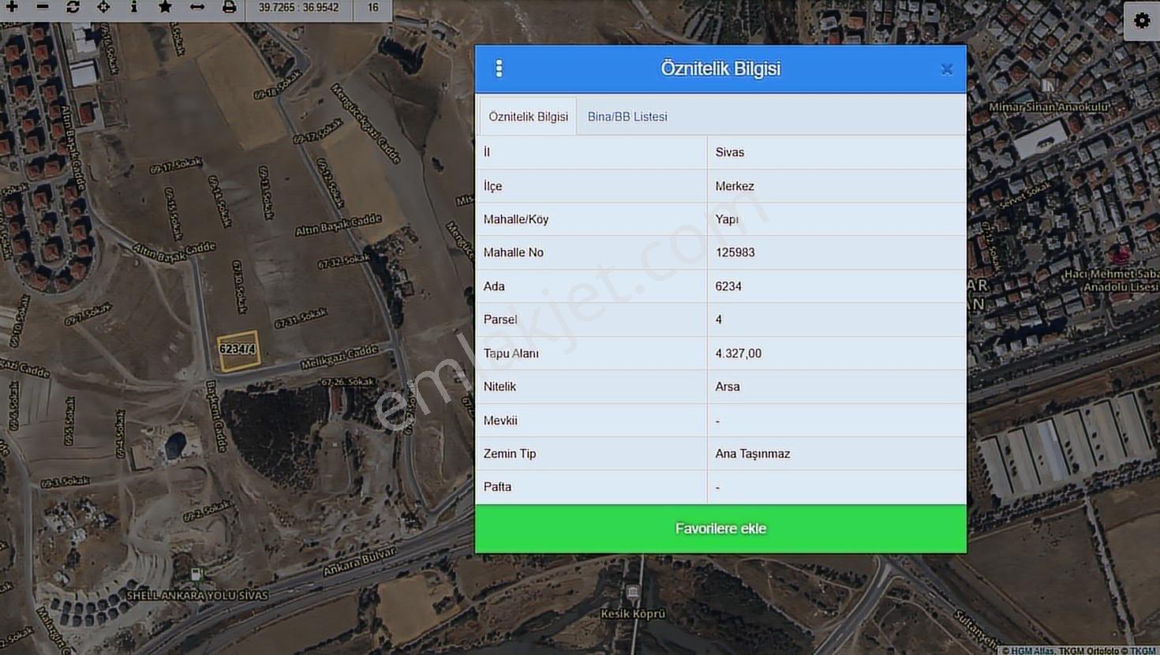Choose the double-arrow measure tool
This screenshot has width=1160, height=655.
coord(197,7)
